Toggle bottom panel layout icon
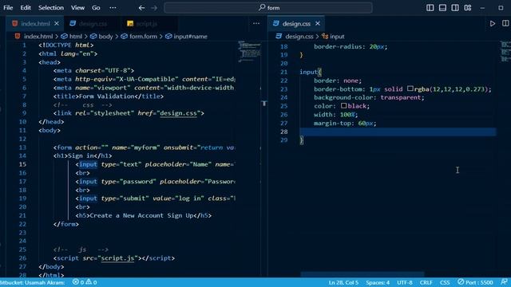This screenshot has width=511, height=287. click(442, 7)
